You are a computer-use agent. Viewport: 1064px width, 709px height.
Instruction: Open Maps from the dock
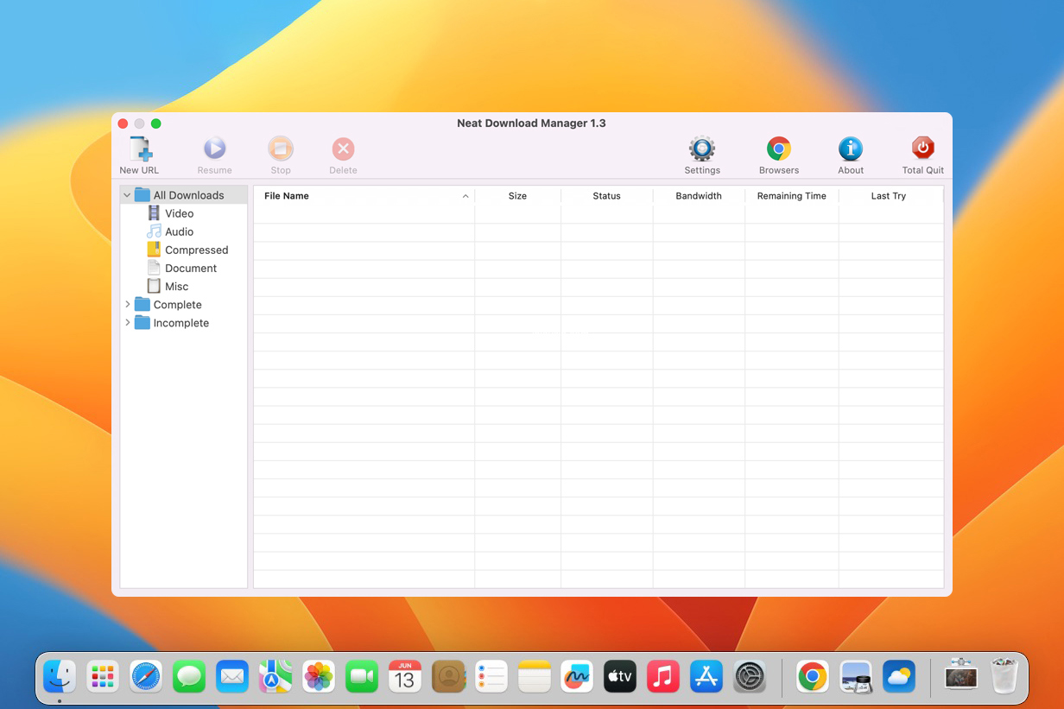click(275, 676)
